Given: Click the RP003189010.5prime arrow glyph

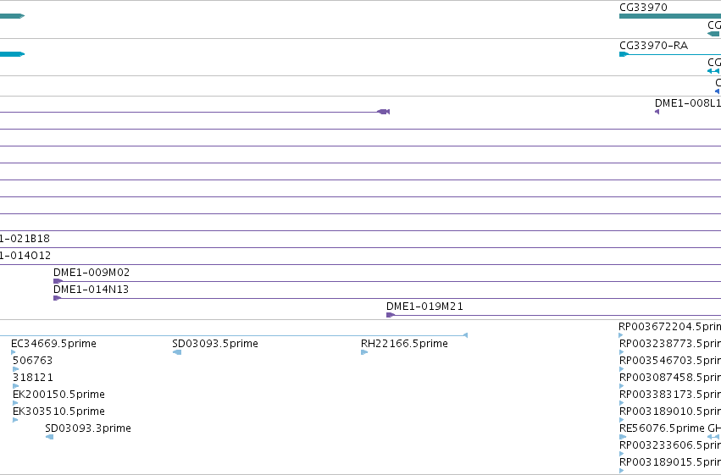Looking at the screenshot, I should [622, 420].
